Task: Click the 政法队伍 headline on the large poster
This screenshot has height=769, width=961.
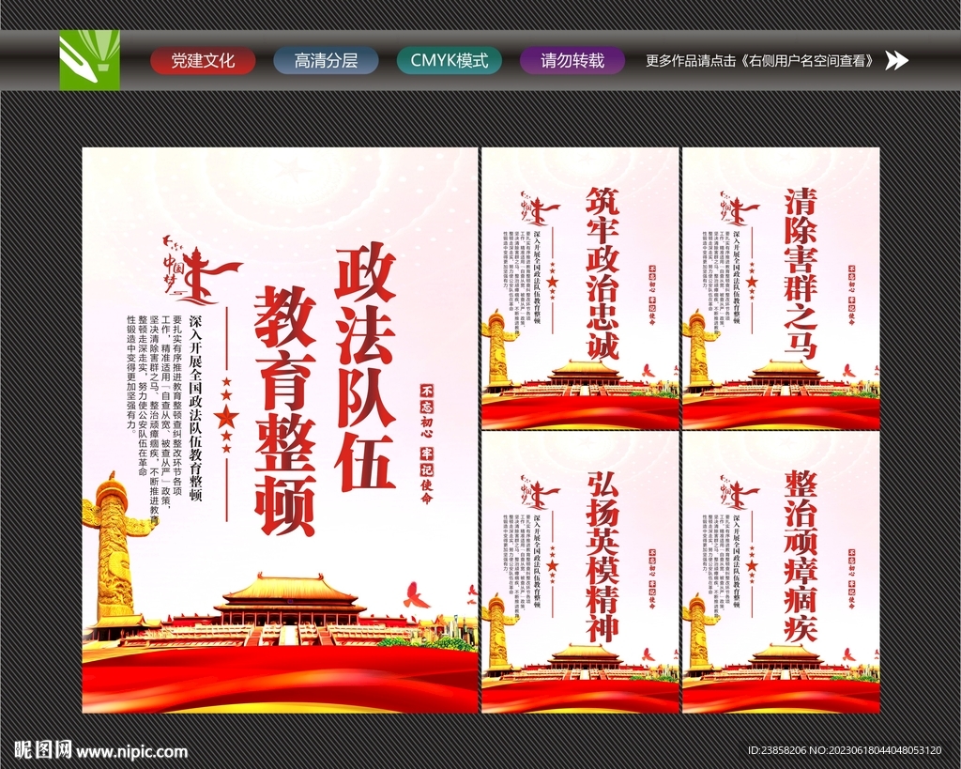Action: [x=364, y=367]
